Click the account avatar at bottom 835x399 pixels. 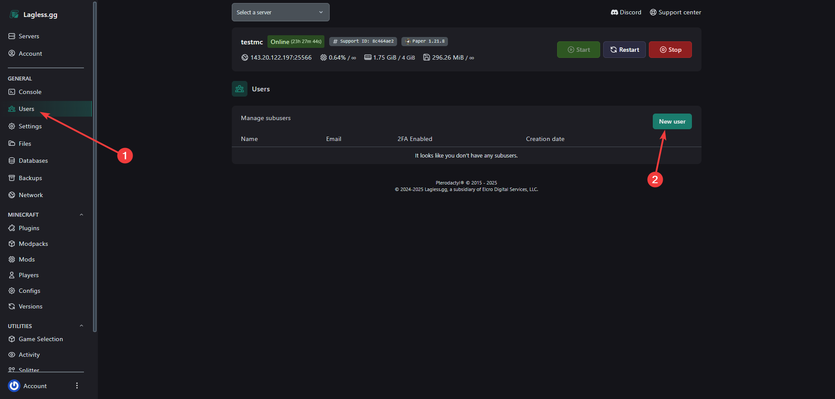point(14,386)
